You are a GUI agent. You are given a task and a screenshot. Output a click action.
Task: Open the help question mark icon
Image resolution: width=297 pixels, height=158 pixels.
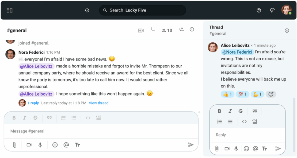click(x=258, y=10)
